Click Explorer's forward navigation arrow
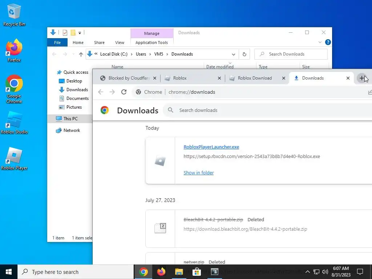 coord(65,54)
